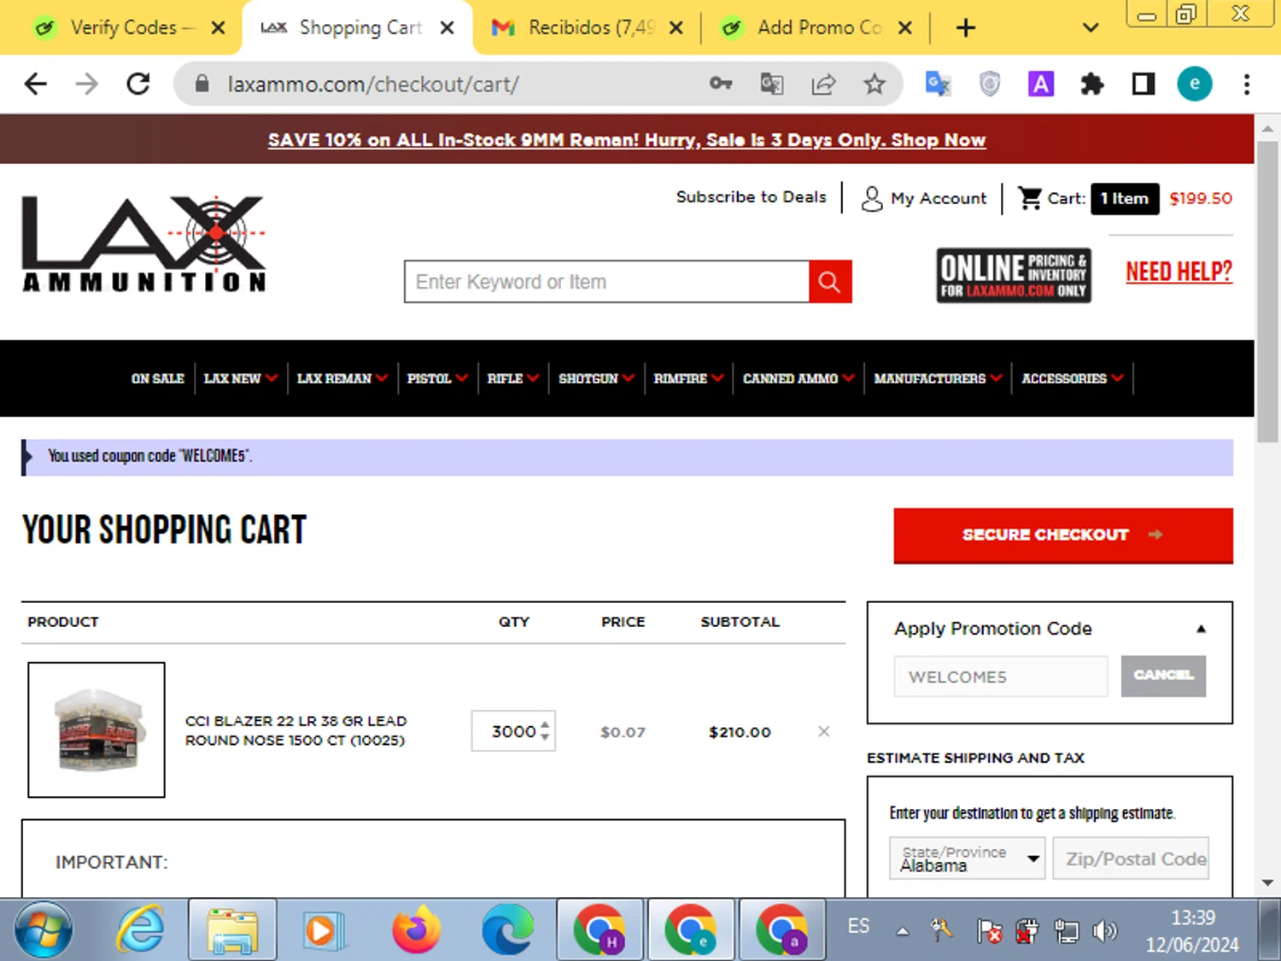Expand the Pistol menu

pyautogui.click(x=436, y=378)
